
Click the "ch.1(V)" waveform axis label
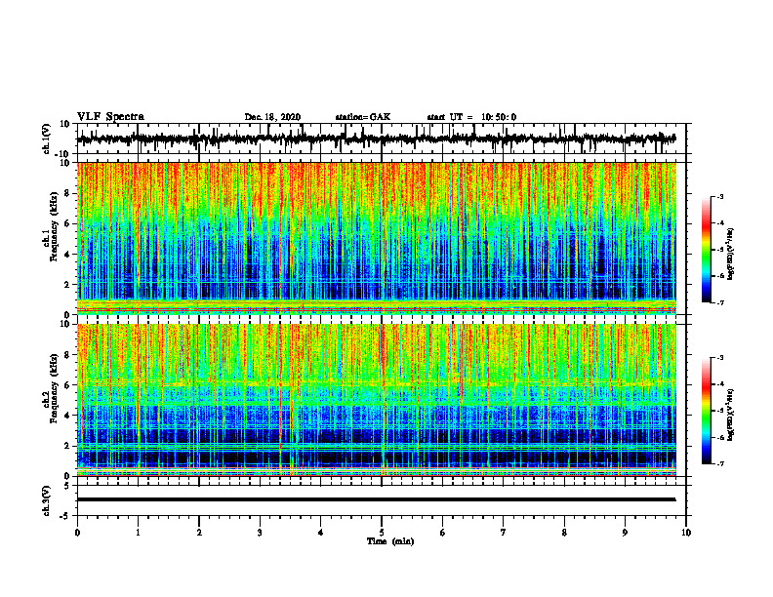point(47,139)
